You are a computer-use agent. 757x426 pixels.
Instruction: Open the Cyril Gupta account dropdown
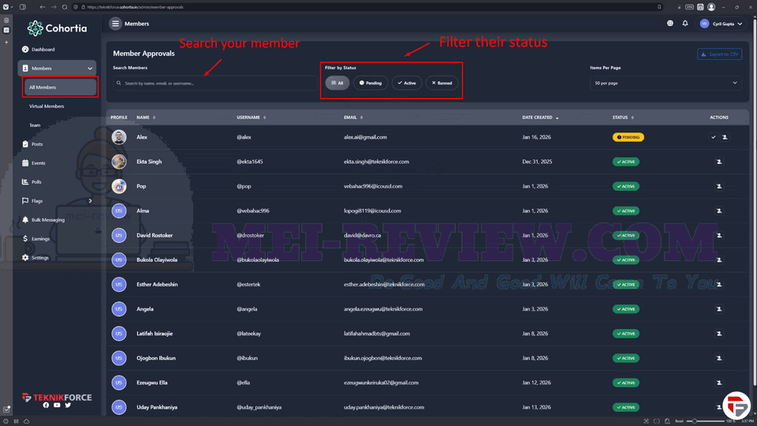[722, 24]
